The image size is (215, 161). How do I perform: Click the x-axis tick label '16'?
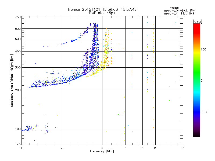[183, 148]
